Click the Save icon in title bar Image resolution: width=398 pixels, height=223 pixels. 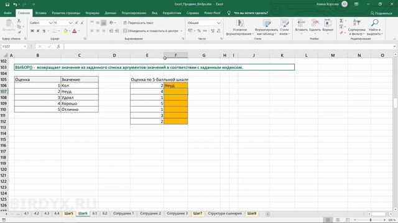(x=7, y=4)
